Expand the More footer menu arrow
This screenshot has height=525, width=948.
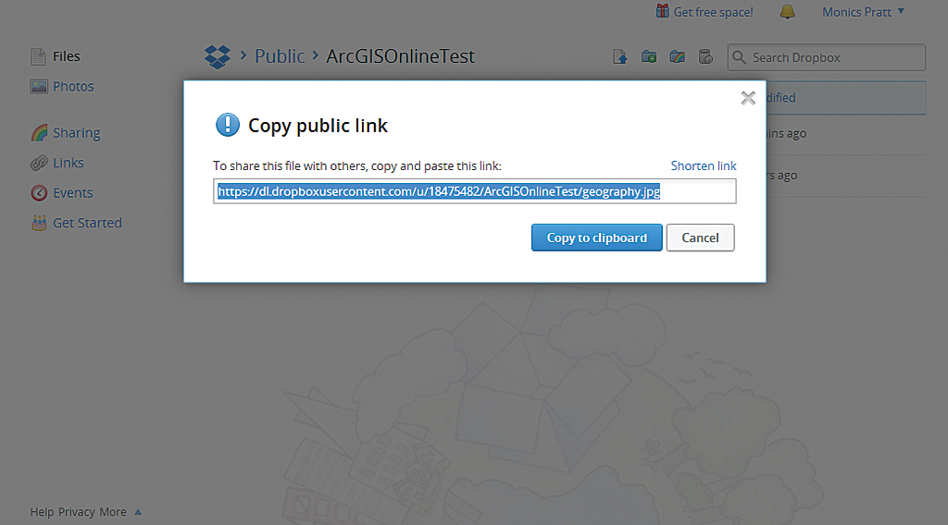coord(138,511)
